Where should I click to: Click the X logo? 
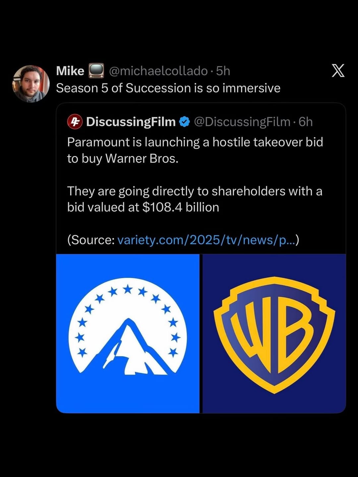(x=338, y=71)
